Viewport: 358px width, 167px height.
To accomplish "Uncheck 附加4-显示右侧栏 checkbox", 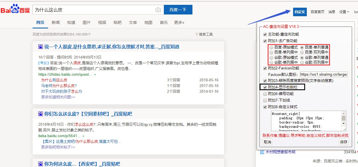I will coord(265,87).
